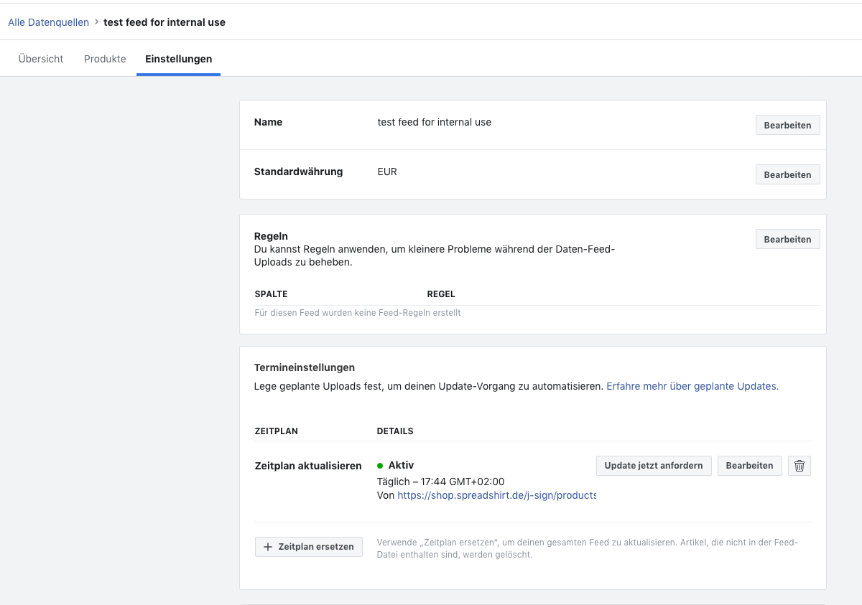The image size is (862, 605).
Task: Delete the schedule with the trash icon
Action: pyautogui.click(x=800, y=466)
